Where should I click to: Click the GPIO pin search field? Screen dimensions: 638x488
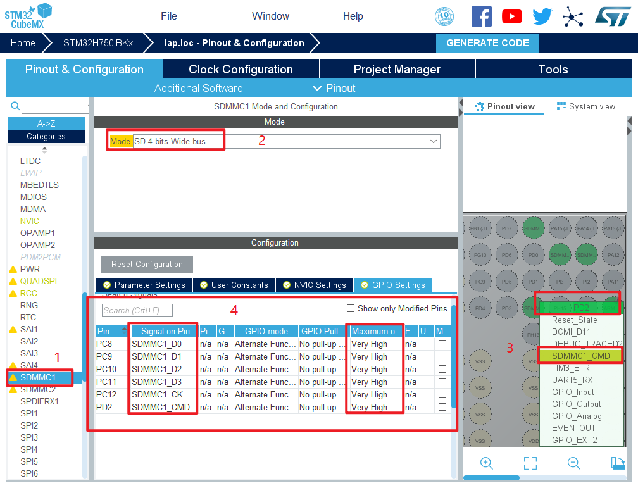[137, 310]
